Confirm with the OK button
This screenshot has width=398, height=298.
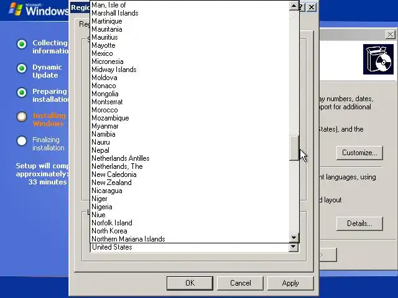[x=190, y=283]
